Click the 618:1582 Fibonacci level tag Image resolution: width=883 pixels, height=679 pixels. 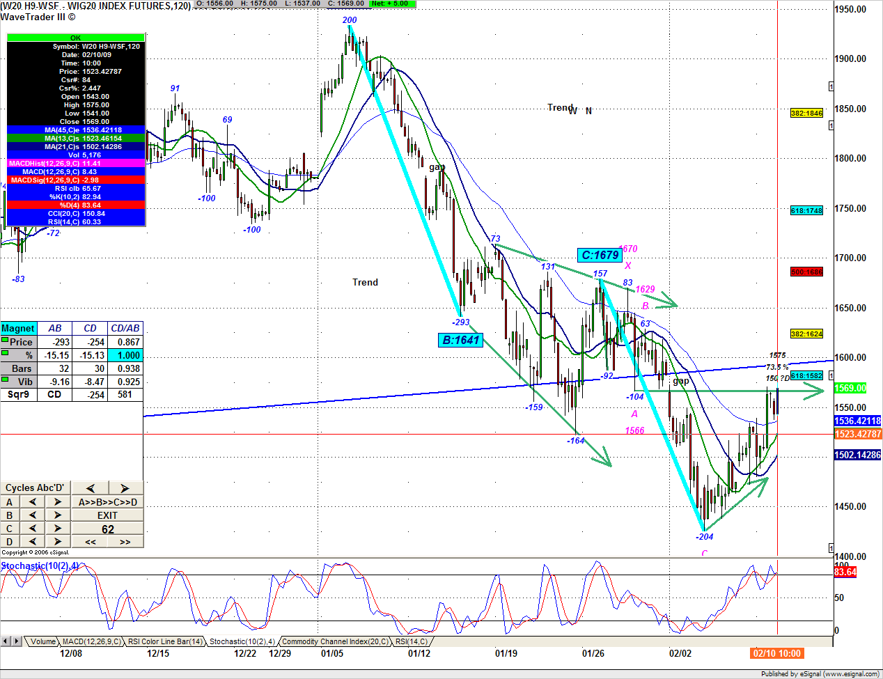(x=806, y=375)
